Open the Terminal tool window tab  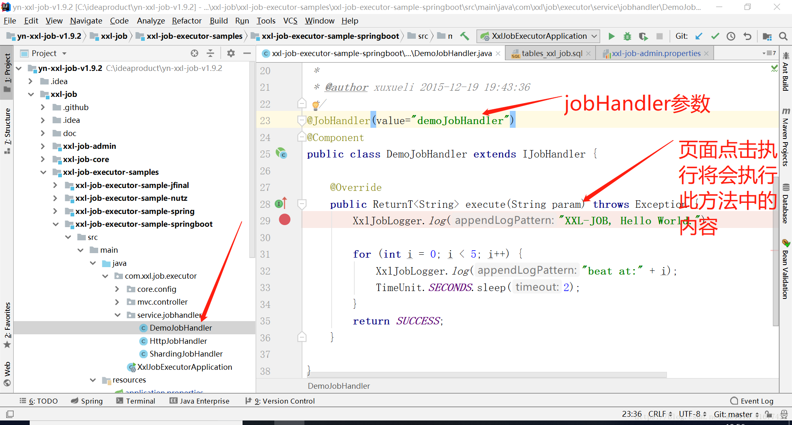point(136,401)
